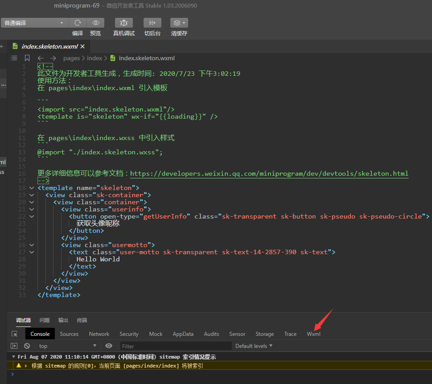This screenshot has height=384, width=432.
Task: Click the 预览 preview label
Action: tap(95, 33)
